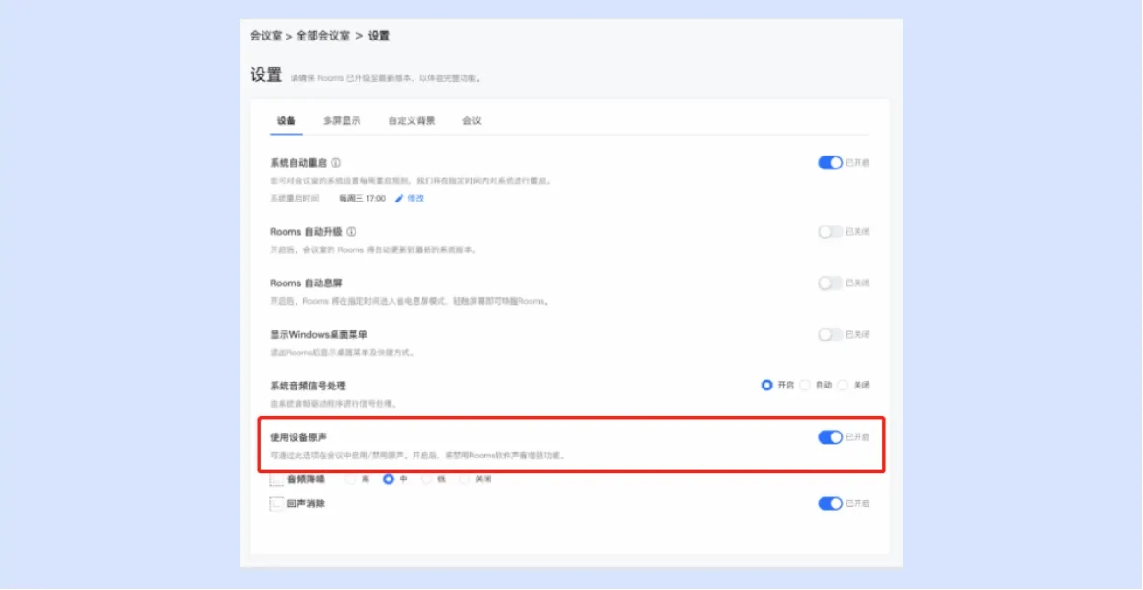
Task: Enable the Rooms 自动息屏 switch
Action: pyautogui.click(x=830, y=283)
